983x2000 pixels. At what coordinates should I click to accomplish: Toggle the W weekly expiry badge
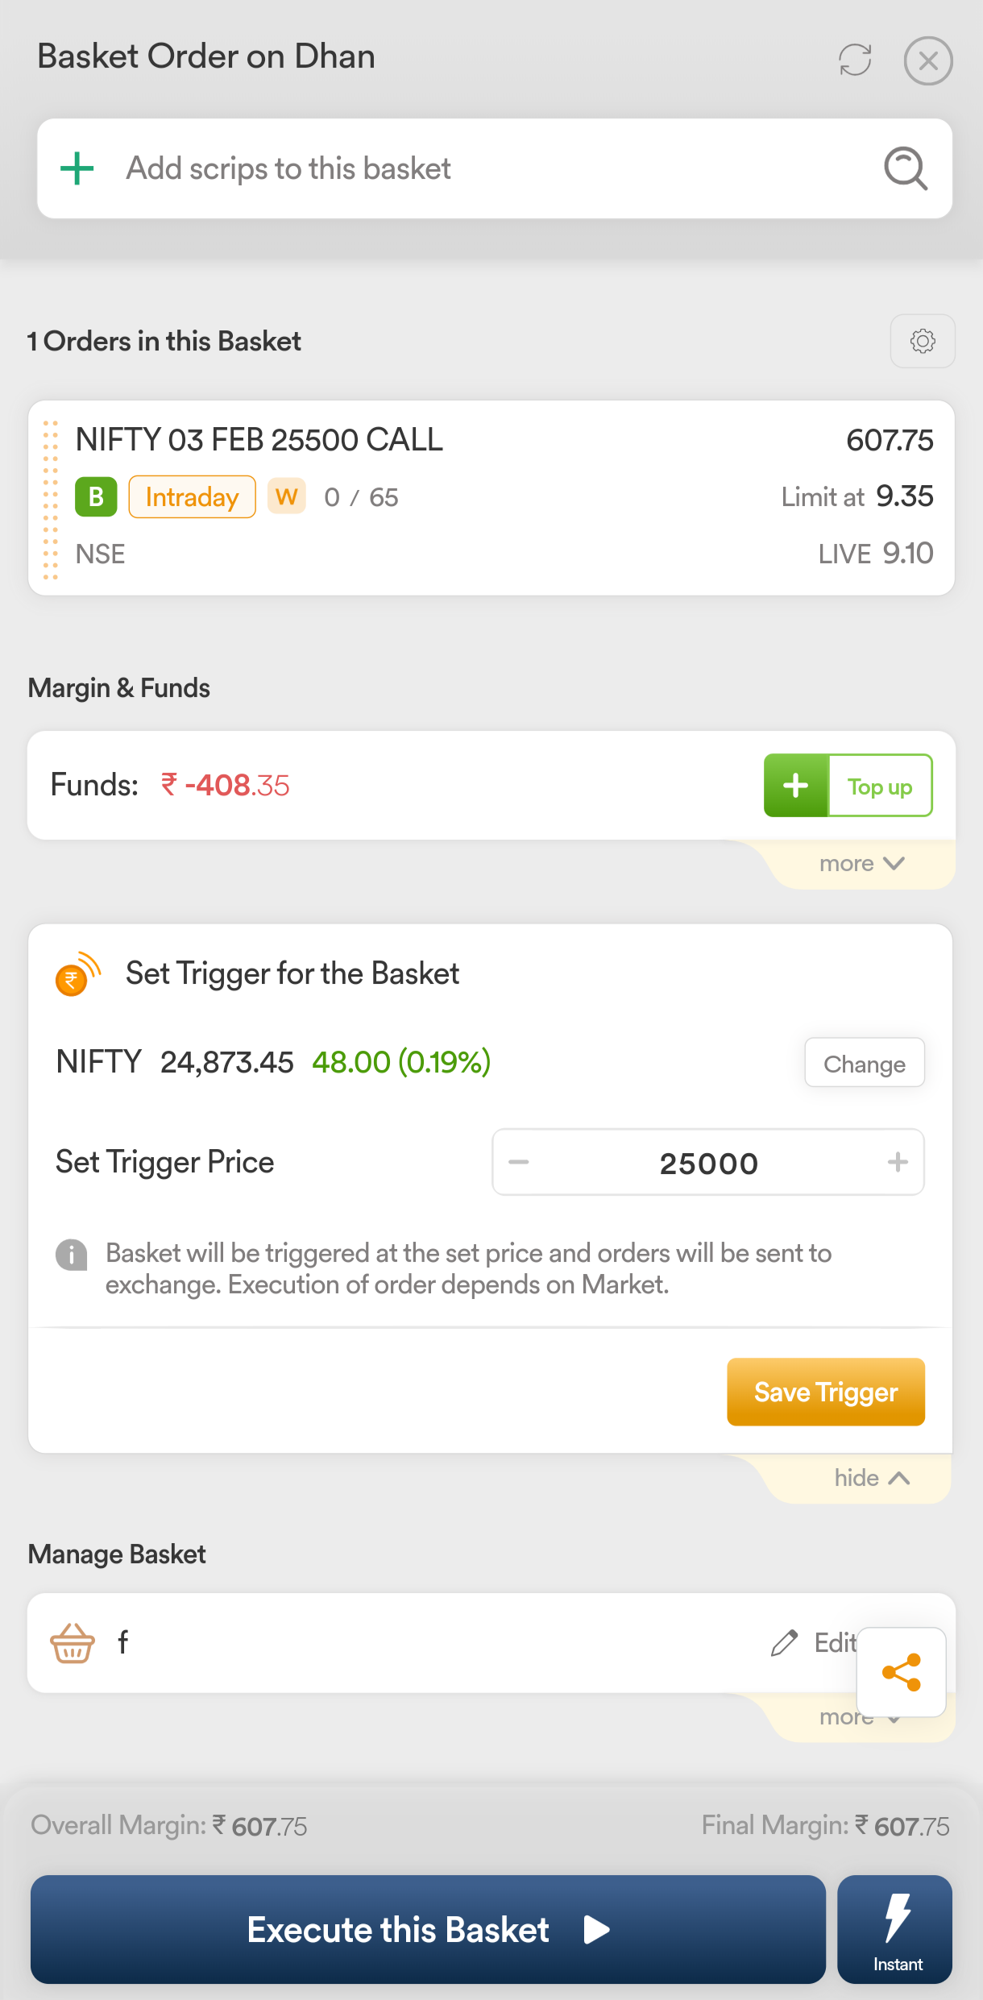286,496
